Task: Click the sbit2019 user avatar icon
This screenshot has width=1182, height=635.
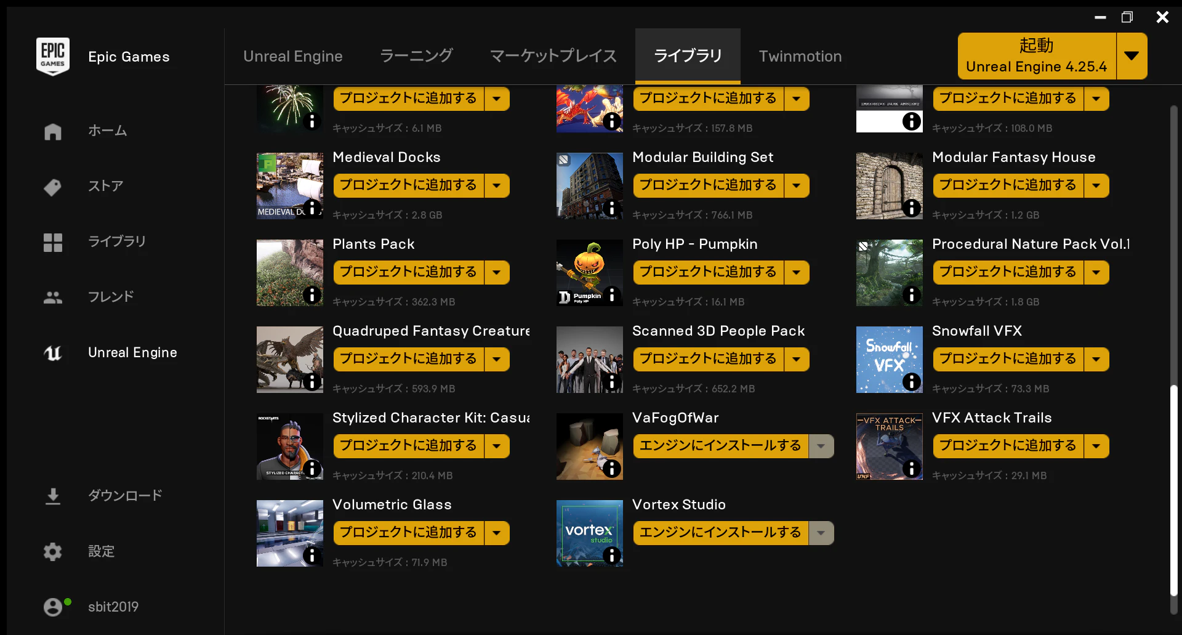Action: tap(53, 607)
